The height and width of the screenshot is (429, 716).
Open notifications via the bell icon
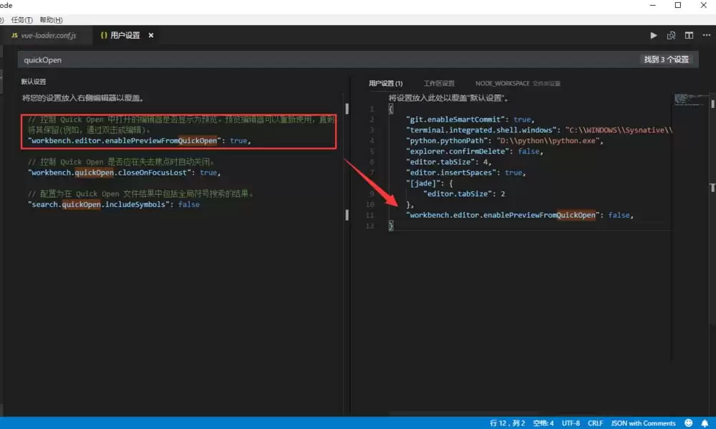pyautogui.click(x=705, y=423)
